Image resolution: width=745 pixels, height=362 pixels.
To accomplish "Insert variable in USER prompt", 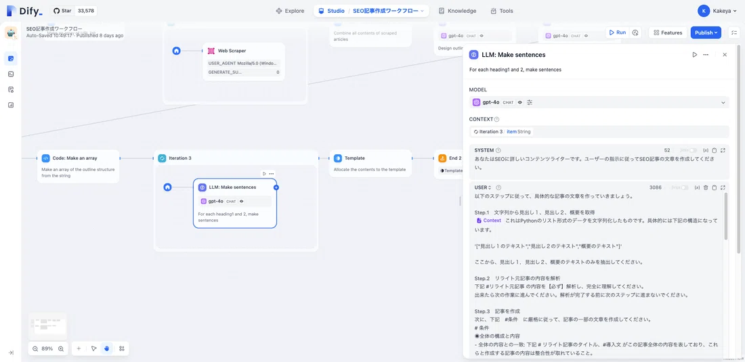I will (697, 187).
